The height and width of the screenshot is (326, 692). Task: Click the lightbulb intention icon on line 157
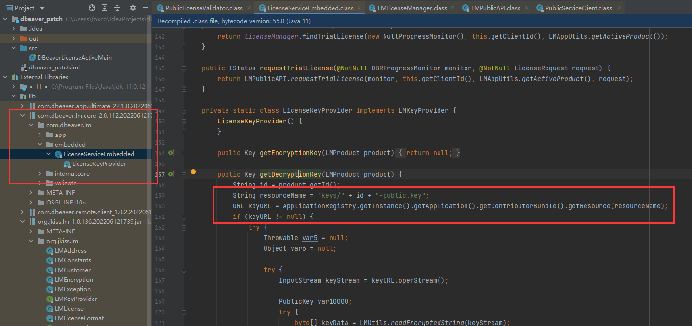click(193, 173)
